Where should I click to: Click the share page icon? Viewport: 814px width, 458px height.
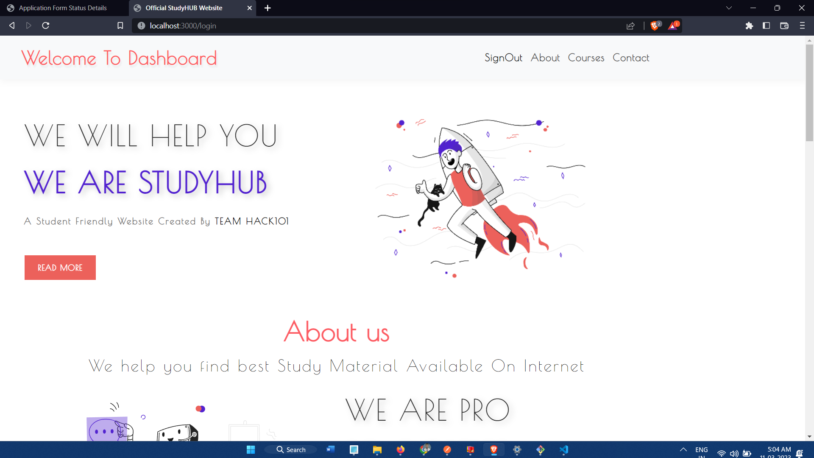[x=630, y=25]
